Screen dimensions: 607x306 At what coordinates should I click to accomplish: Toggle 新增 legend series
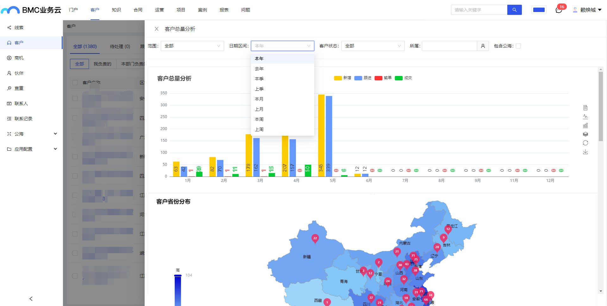[x=342, y=78]
